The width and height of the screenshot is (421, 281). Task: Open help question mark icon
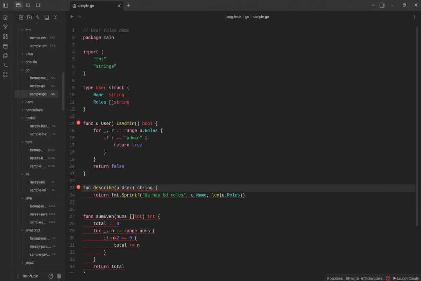[51, 276]
